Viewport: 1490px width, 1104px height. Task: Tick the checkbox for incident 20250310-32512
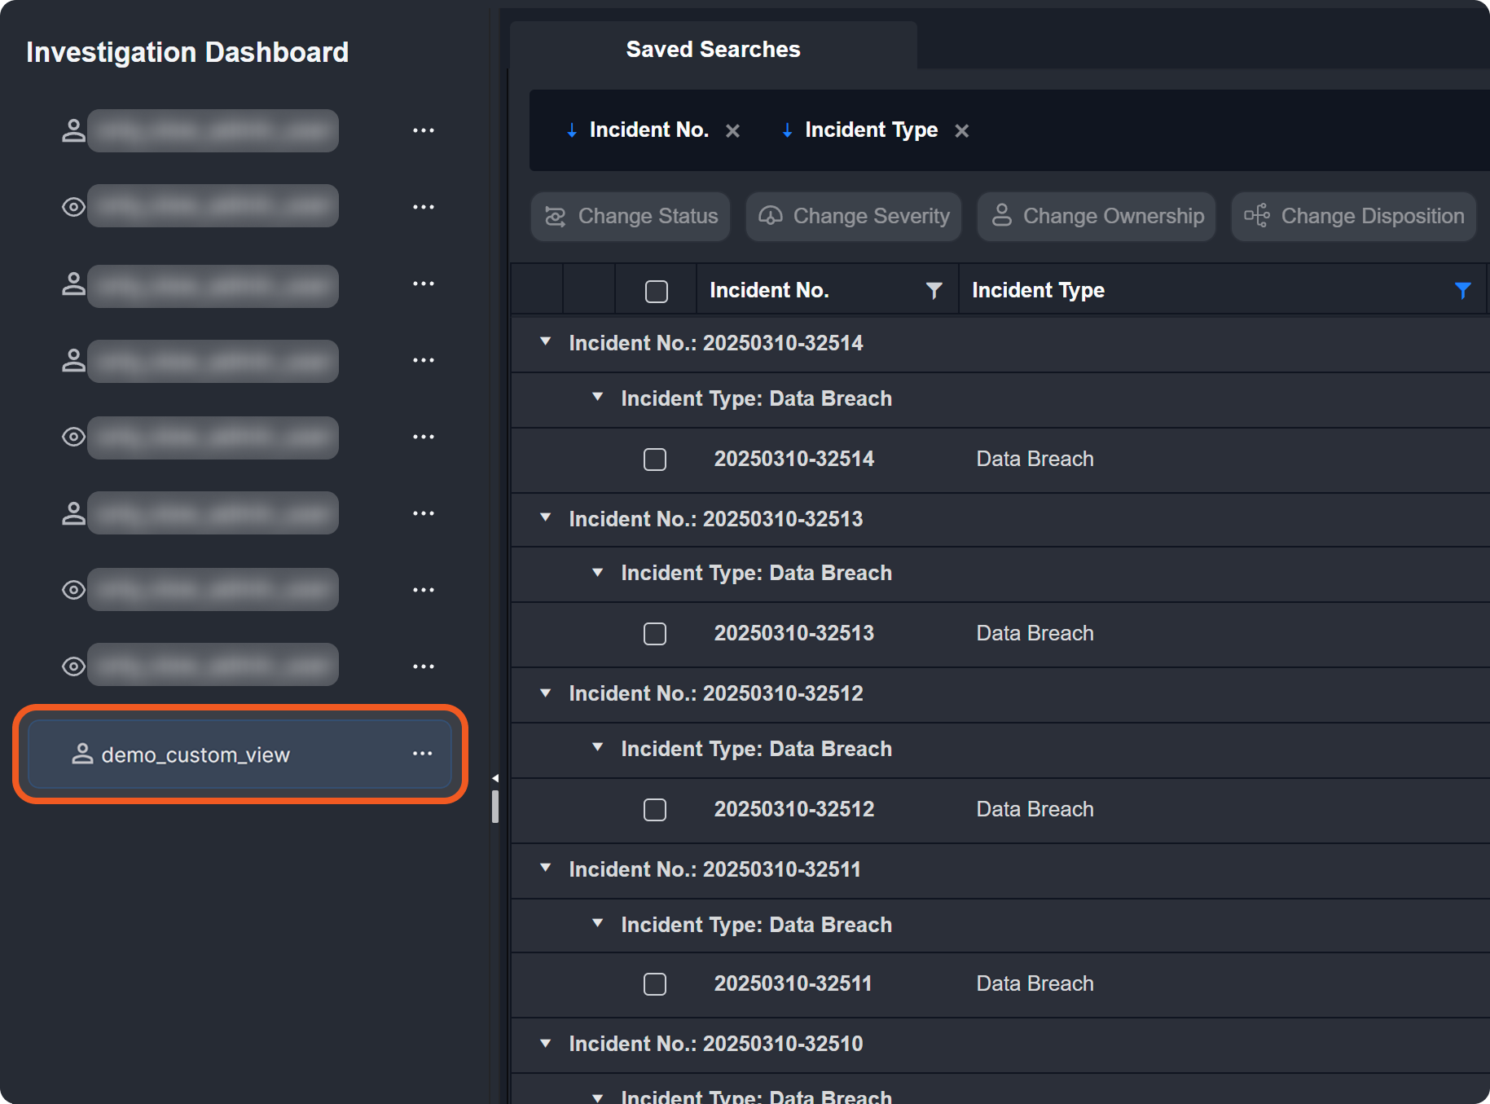pyautogui.click(x=654, y=810)
